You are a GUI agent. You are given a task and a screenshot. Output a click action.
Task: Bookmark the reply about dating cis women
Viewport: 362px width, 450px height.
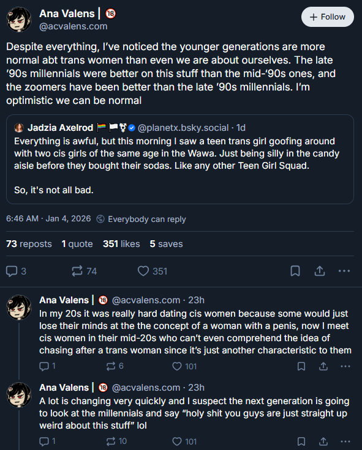tap(301, 366)
